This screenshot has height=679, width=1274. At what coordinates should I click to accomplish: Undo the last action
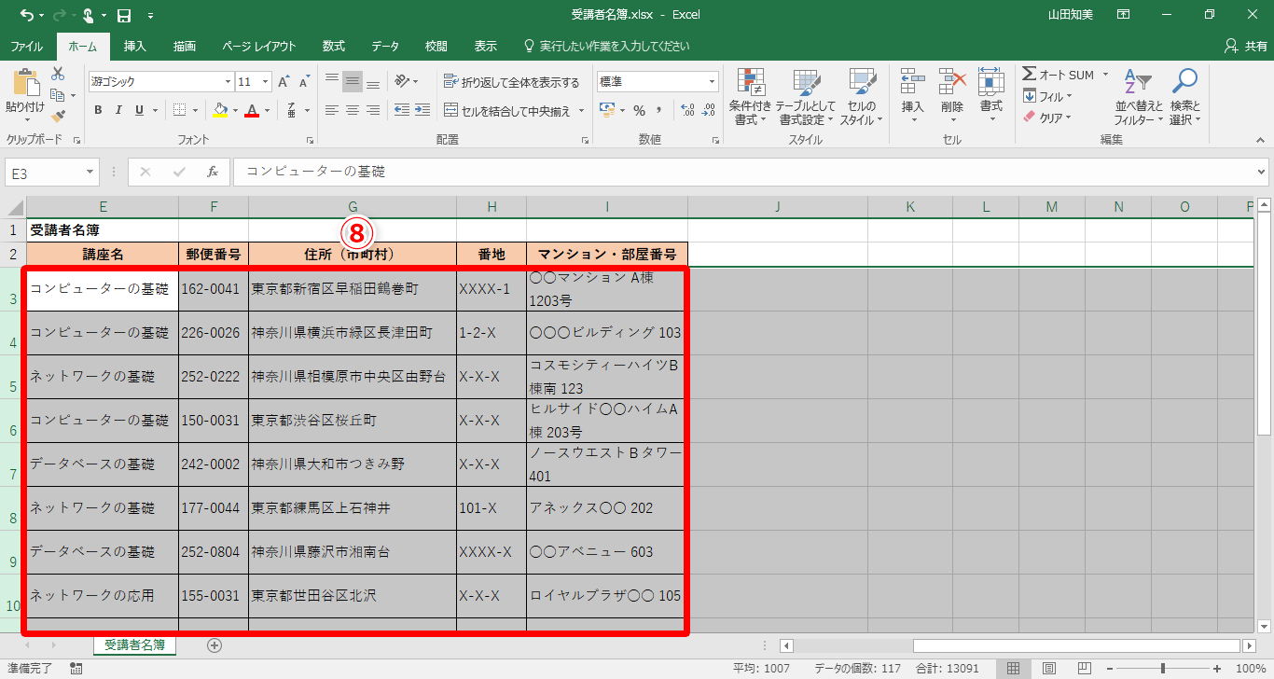25,15
